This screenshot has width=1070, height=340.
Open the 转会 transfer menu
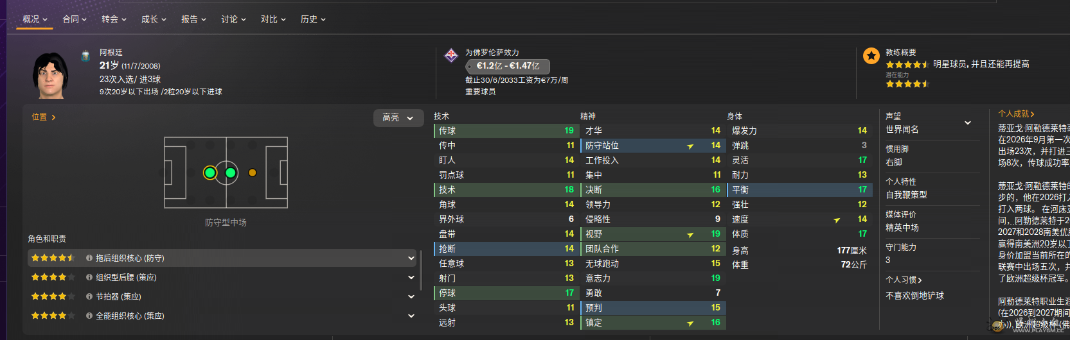pos(114,19)
